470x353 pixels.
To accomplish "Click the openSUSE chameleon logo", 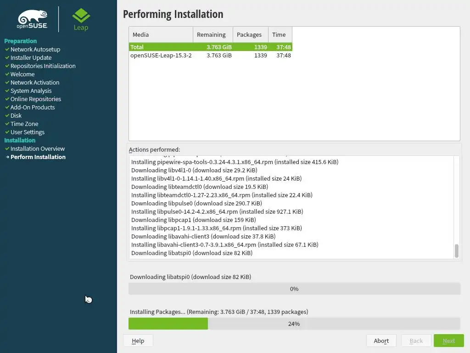I will tap(32, 19).
